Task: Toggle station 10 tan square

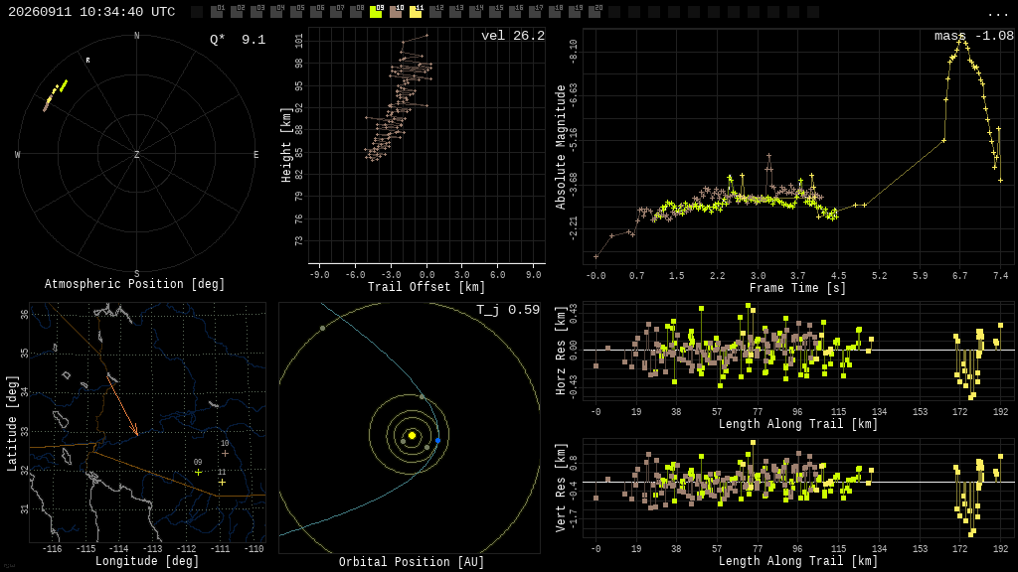Action: pyautogui.click(x=396, y=12)
